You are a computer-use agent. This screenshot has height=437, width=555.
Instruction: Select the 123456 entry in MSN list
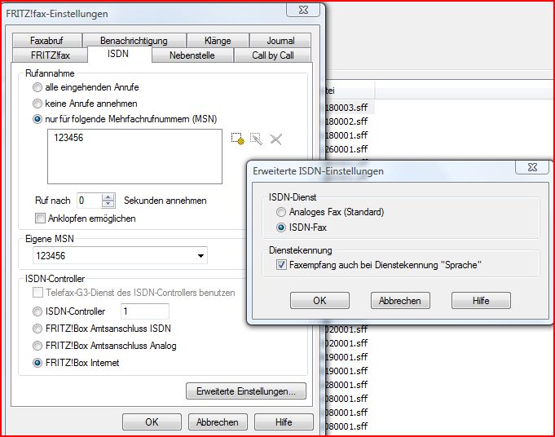(68, 139)
